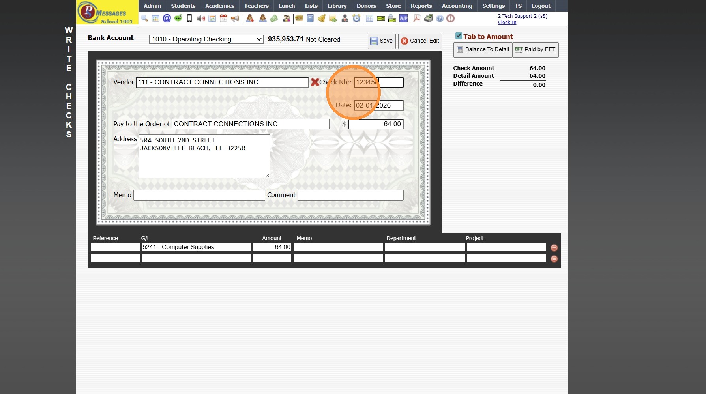Viewport: 706px width, 394px height.
Task: Click the blue book icon
Action: coord(310,18)
